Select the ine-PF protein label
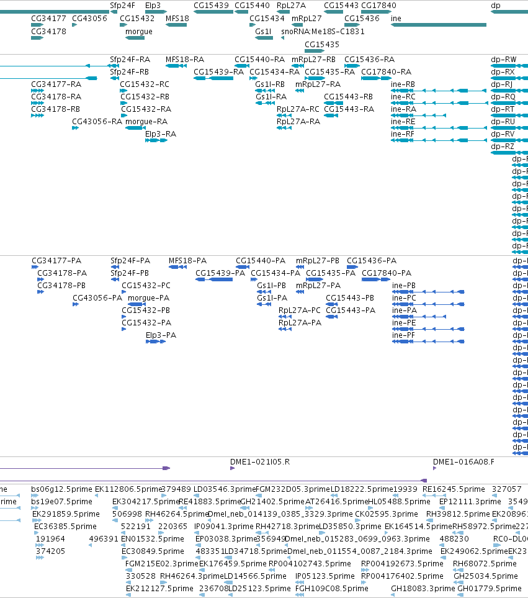Viewport: 528px width, 598px height. [403, 335]
